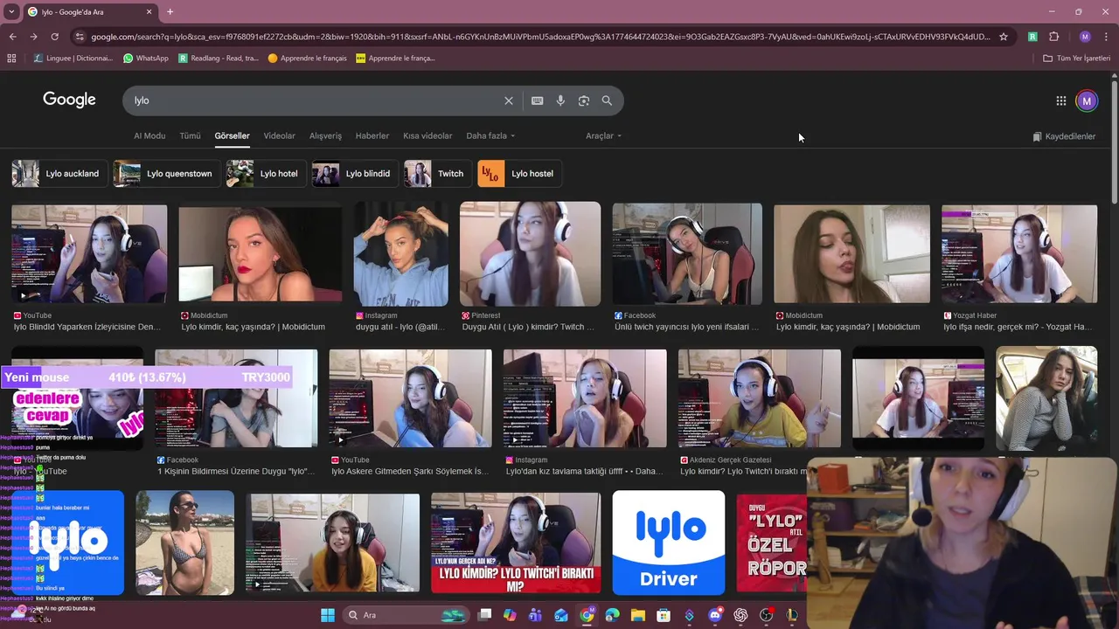Image resolution: width=1119 pixels, height=629 pixels.
Task: Open the on-screen keyboard icon in search bar
Action: [538, 100]
